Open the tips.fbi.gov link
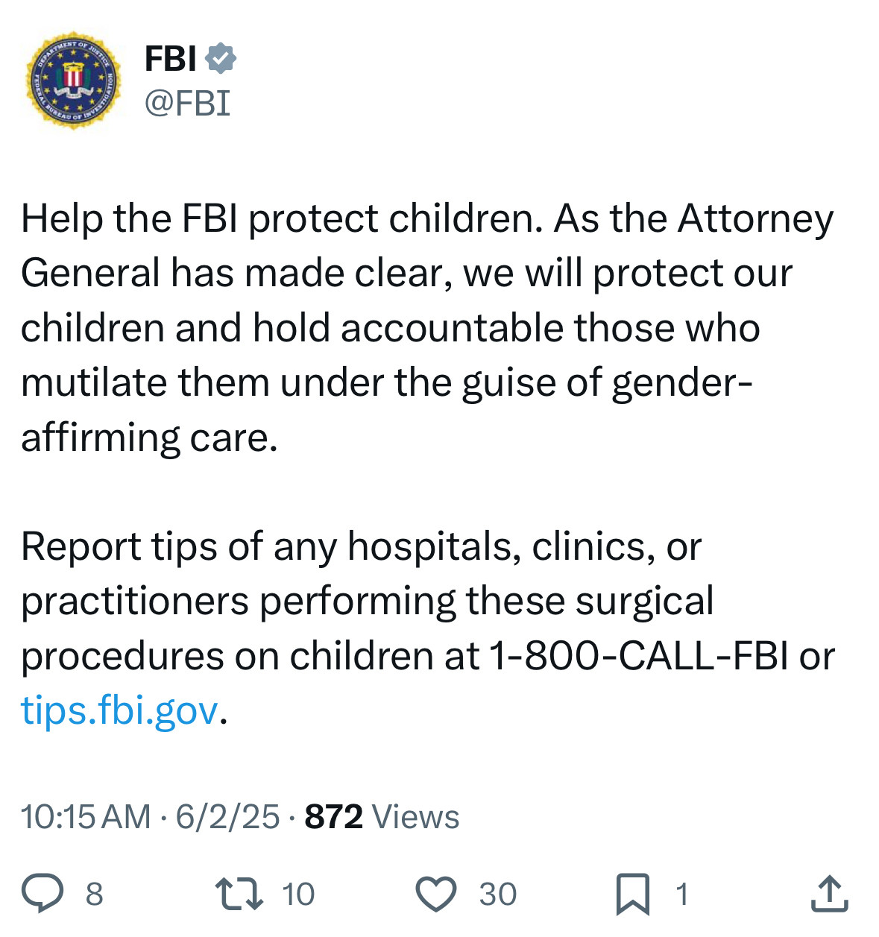879x937 pixels. [119, 710]
